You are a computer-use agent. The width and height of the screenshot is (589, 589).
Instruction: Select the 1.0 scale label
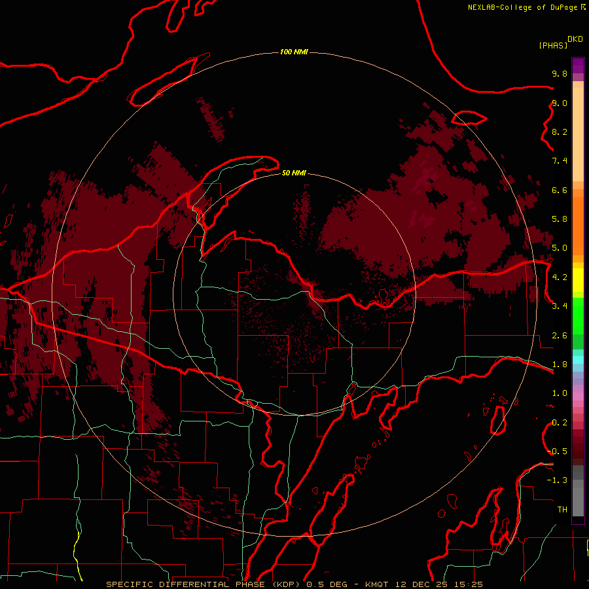point(560,393)
